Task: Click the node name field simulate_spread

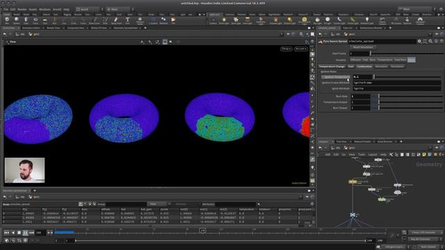Action: click(382, 42)
